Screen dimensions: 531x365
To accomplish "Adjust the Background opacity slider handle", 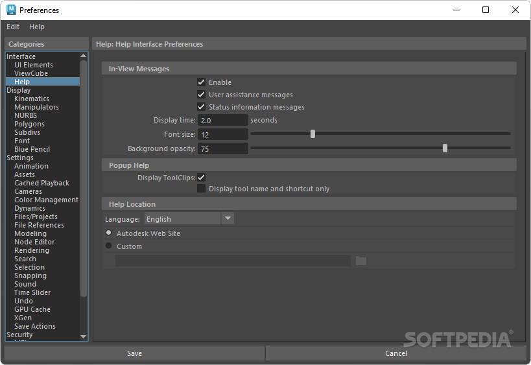I will point(445,148).
